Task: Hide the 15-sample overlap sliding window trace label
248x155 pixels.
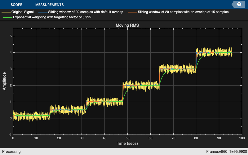Action: tap(183, 12)
